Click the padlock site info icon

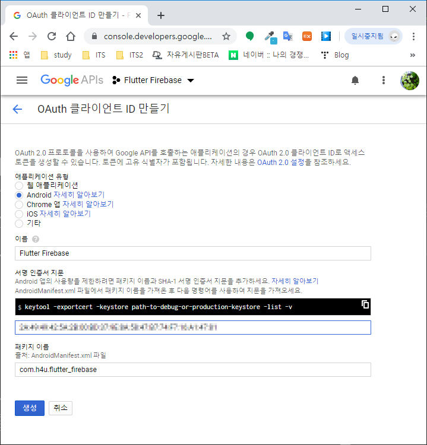click(94, 36)
